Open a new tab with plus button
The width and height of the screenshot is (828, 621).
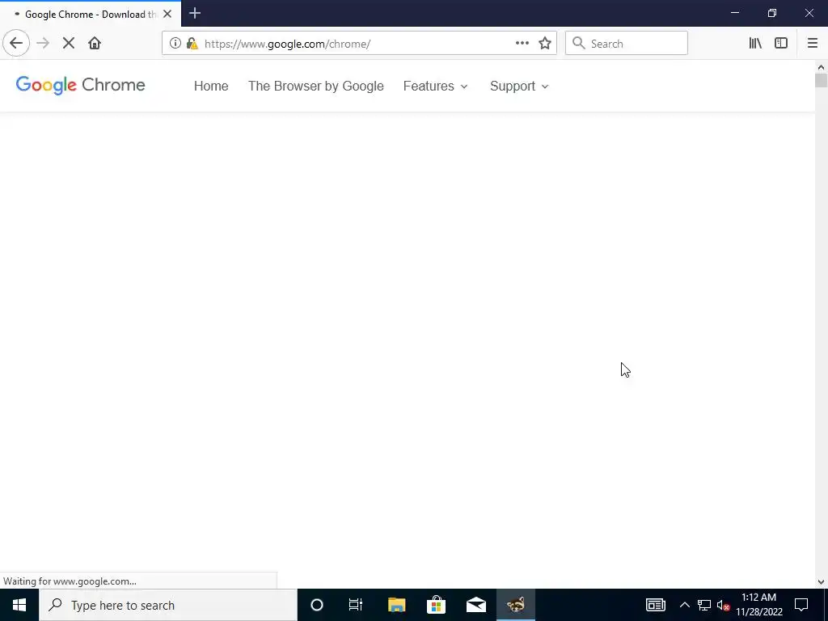[x=195, y=13]
